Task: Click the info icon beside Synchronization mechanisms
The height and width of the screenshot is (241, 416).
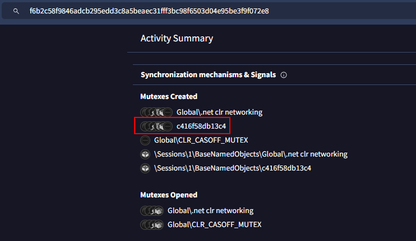Action: [284, 75]
